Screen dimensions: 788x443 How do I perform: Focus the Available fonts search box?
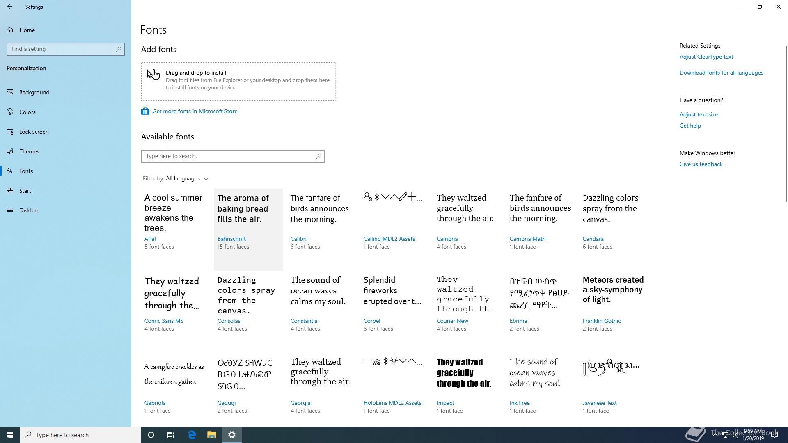(233, 156)
